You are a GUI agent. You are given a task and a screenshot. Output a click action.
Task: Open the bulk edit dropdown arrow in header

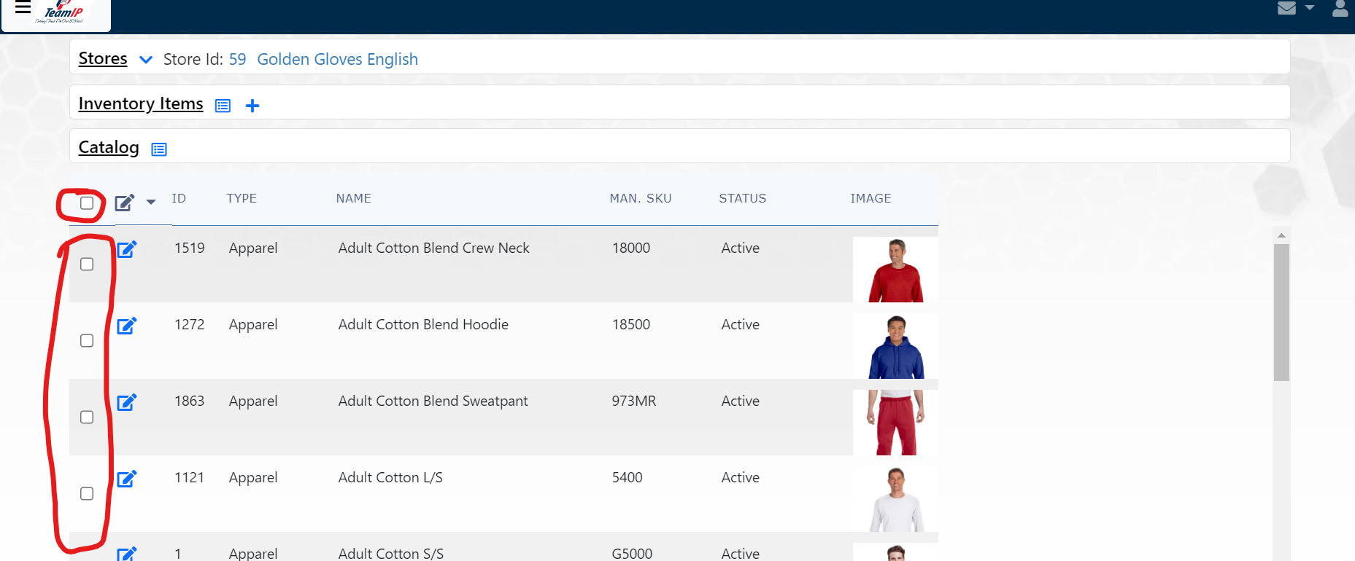coord(151,202)
